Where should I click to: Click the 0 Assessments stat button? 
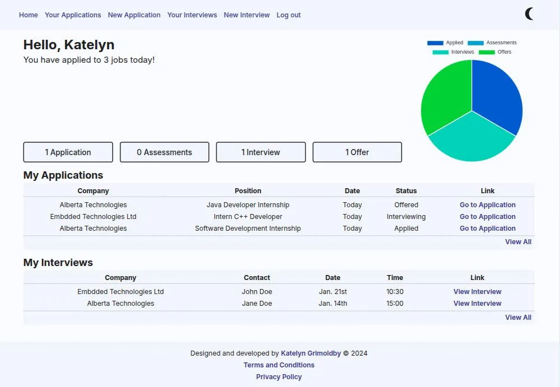pyautogui.click(x=164, y=152)
